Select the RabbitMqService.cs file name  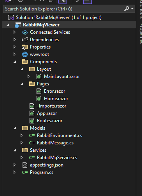57,158
